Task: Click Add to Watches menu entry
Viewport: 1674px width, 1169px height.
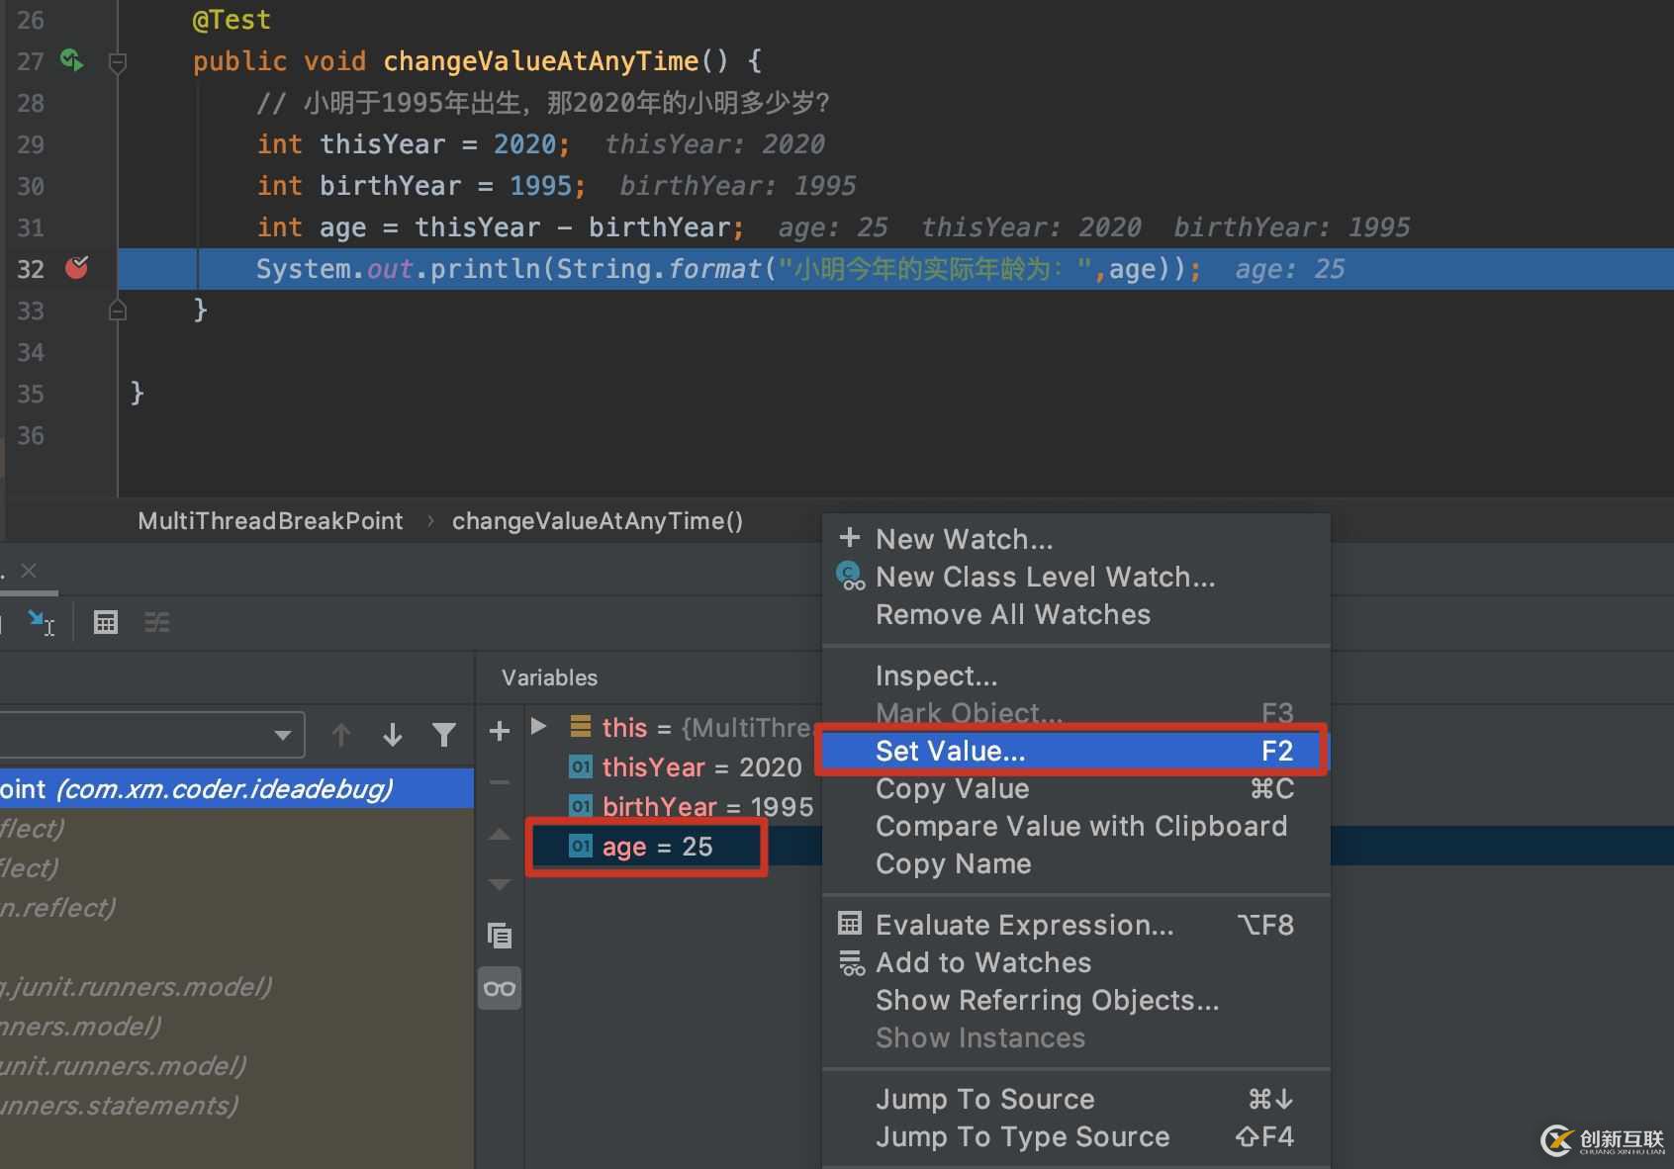Action: (x=1074, y=962)
